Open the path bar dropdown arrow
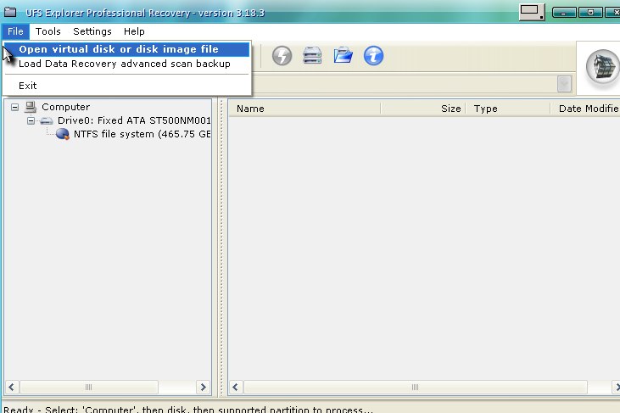This screenshot has height=413, width=620. pyautogui.click(x=564, y=84)
